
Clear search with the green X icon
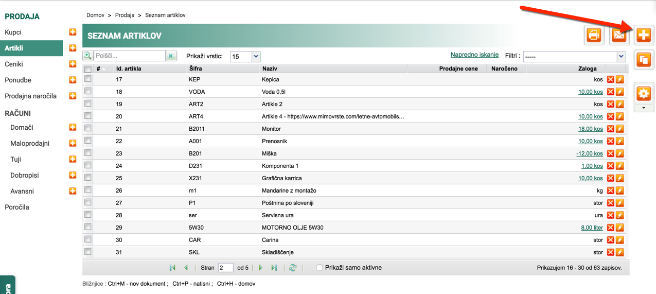171,56
